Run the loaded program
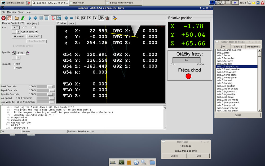 pyautogui.click(x=30, y=18)
